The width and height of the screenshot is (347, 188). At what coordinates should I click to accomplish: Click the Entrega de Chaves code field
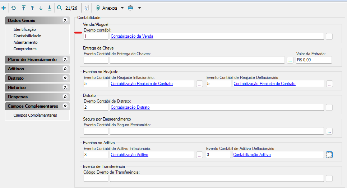(x=96, y=60)
